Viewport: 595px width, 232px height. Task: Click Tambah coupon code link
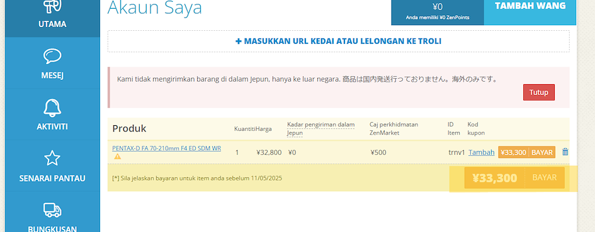click(x=482, y=152)
